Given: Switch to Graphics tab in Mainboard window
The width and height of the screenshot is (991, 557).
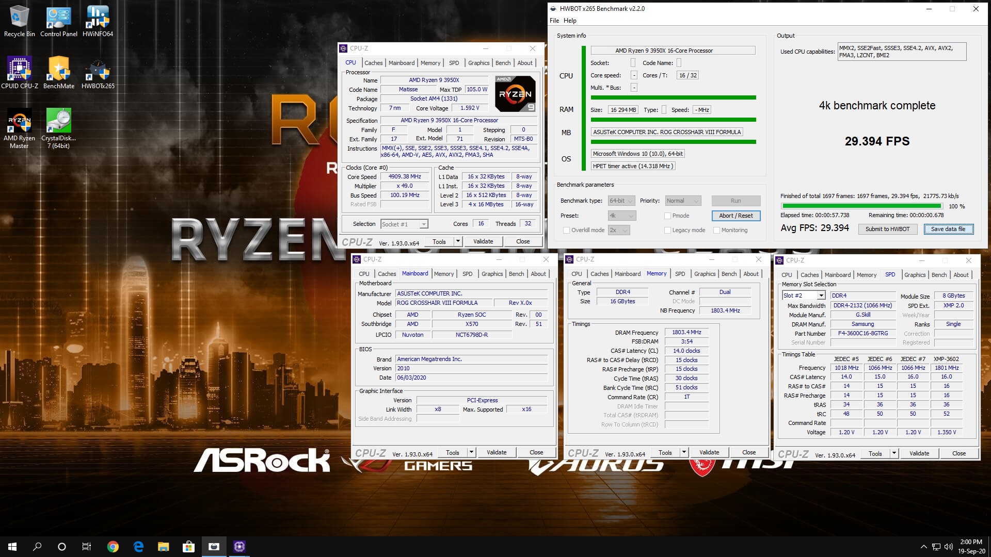Looking at the screenshot, I should coord(492,274).
